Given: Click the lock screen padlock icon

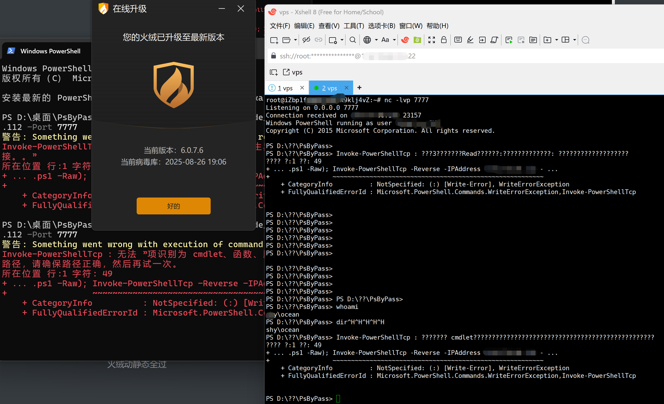Looking at the screenshot, I should tap(444, 40).
